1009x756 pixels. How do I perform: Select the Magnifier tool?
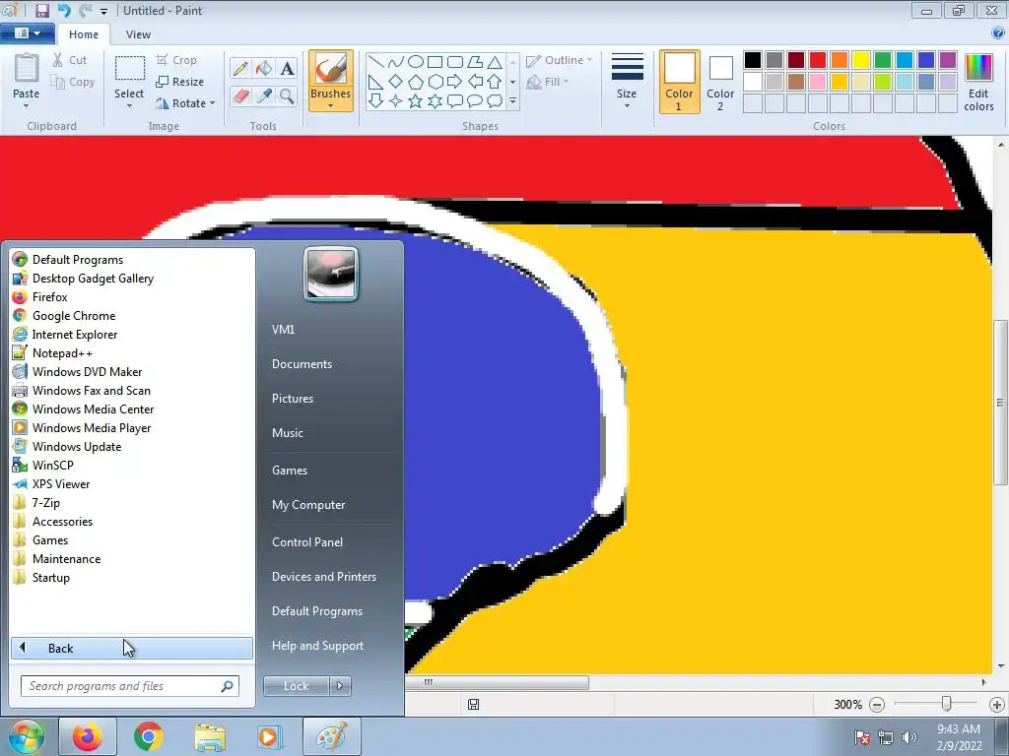(287, 96)
